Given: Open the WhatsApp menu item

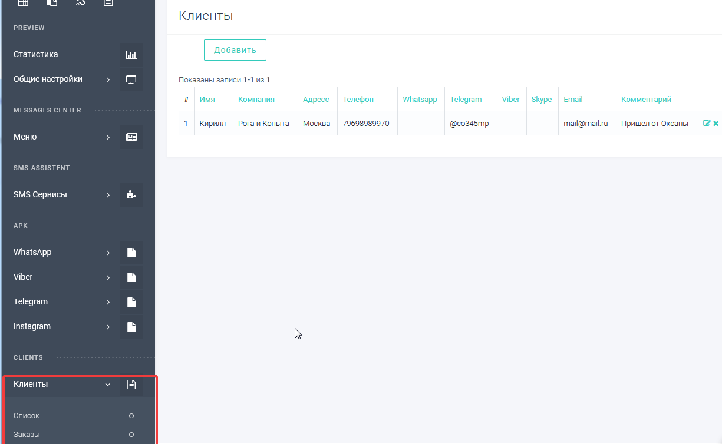Looking at the screenshot, I should 32,252.
